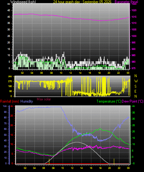
Task: Click the 100 humidity scale value
Action: click(5, 106)
